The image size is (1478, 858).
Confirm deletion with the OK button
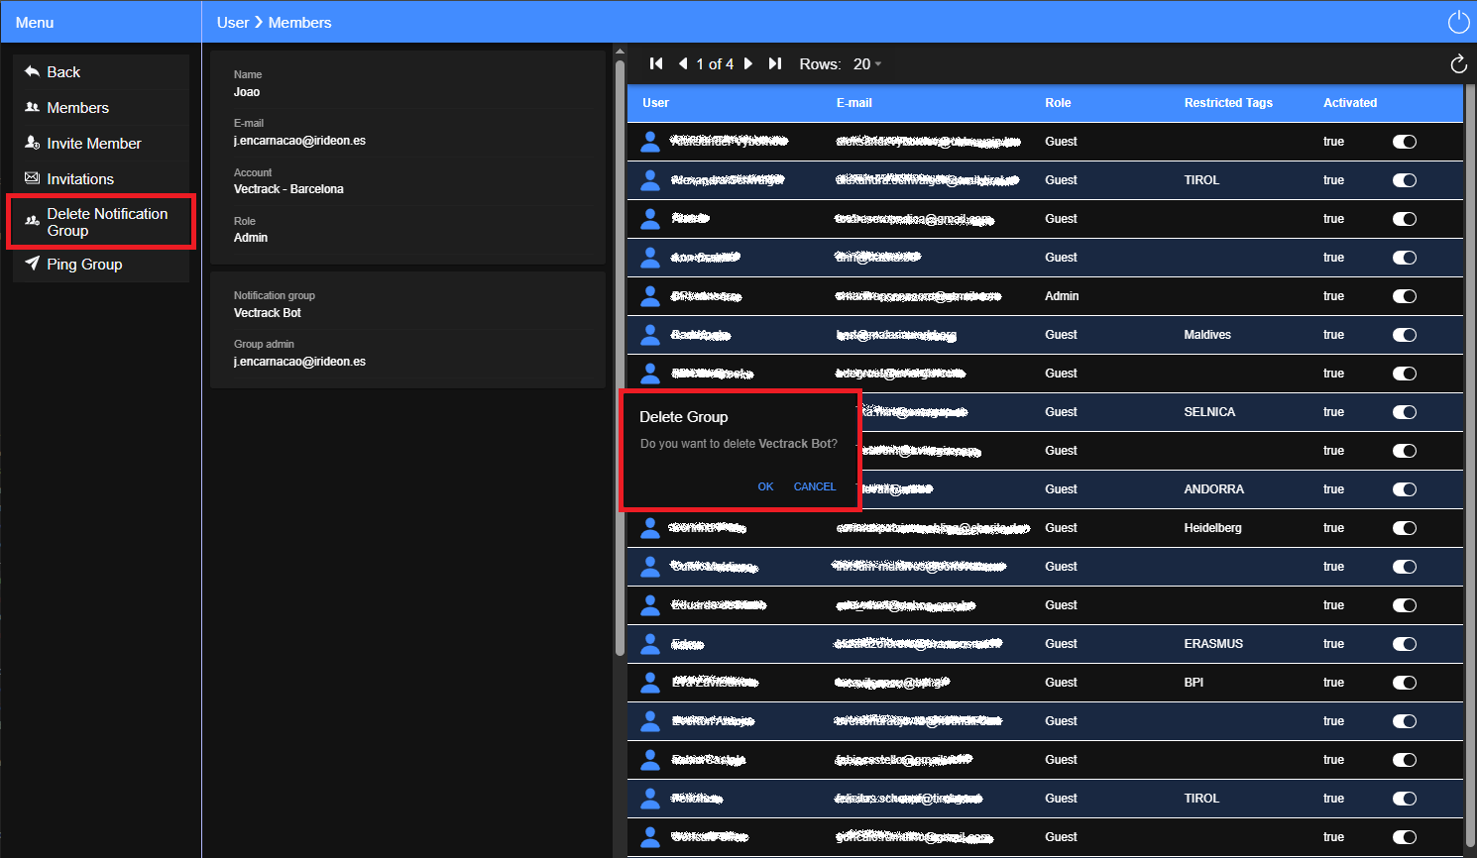[765, 486]
